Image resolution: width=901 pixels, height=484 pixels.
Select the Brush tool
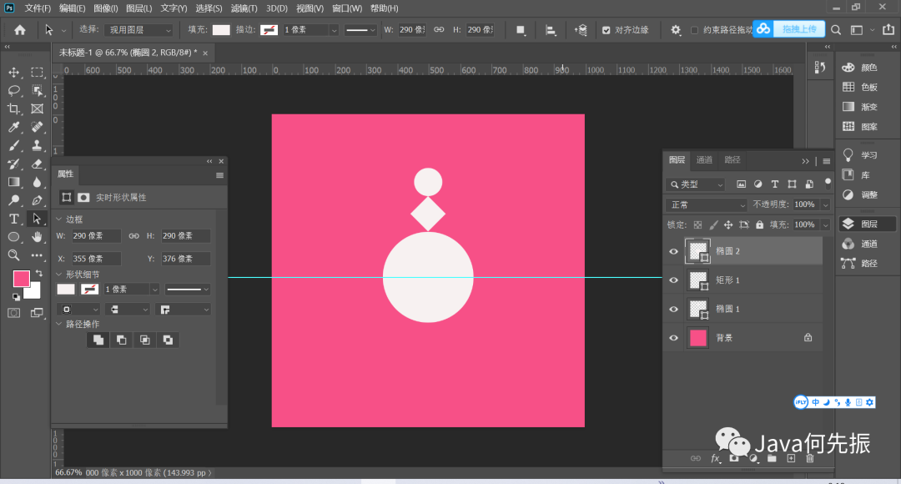click(x=14, y=145)
